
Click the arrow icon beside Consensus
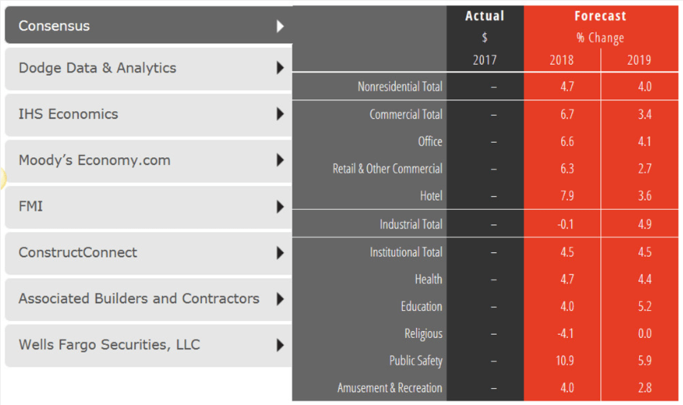(280, 26)
